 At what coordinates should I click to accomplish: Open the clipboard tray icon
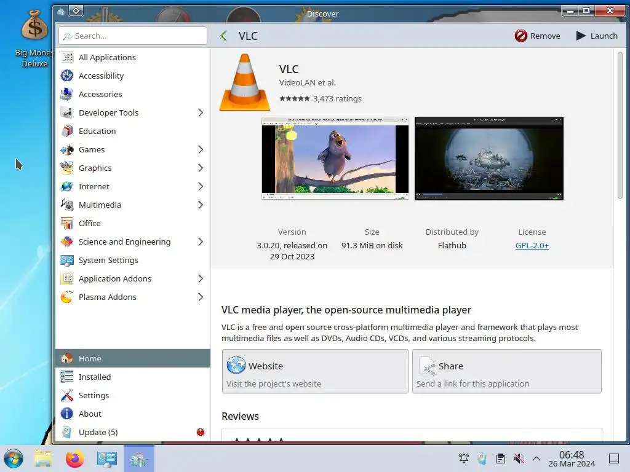click(x=501, y=458)
